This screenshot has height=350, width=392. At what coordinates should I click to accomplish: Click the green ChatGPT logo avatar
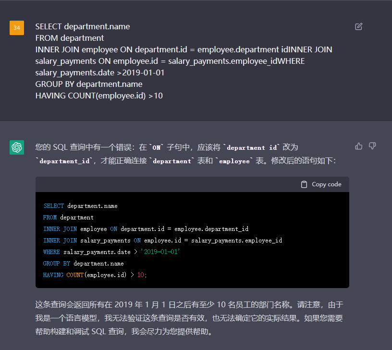(x=17, y=147)
